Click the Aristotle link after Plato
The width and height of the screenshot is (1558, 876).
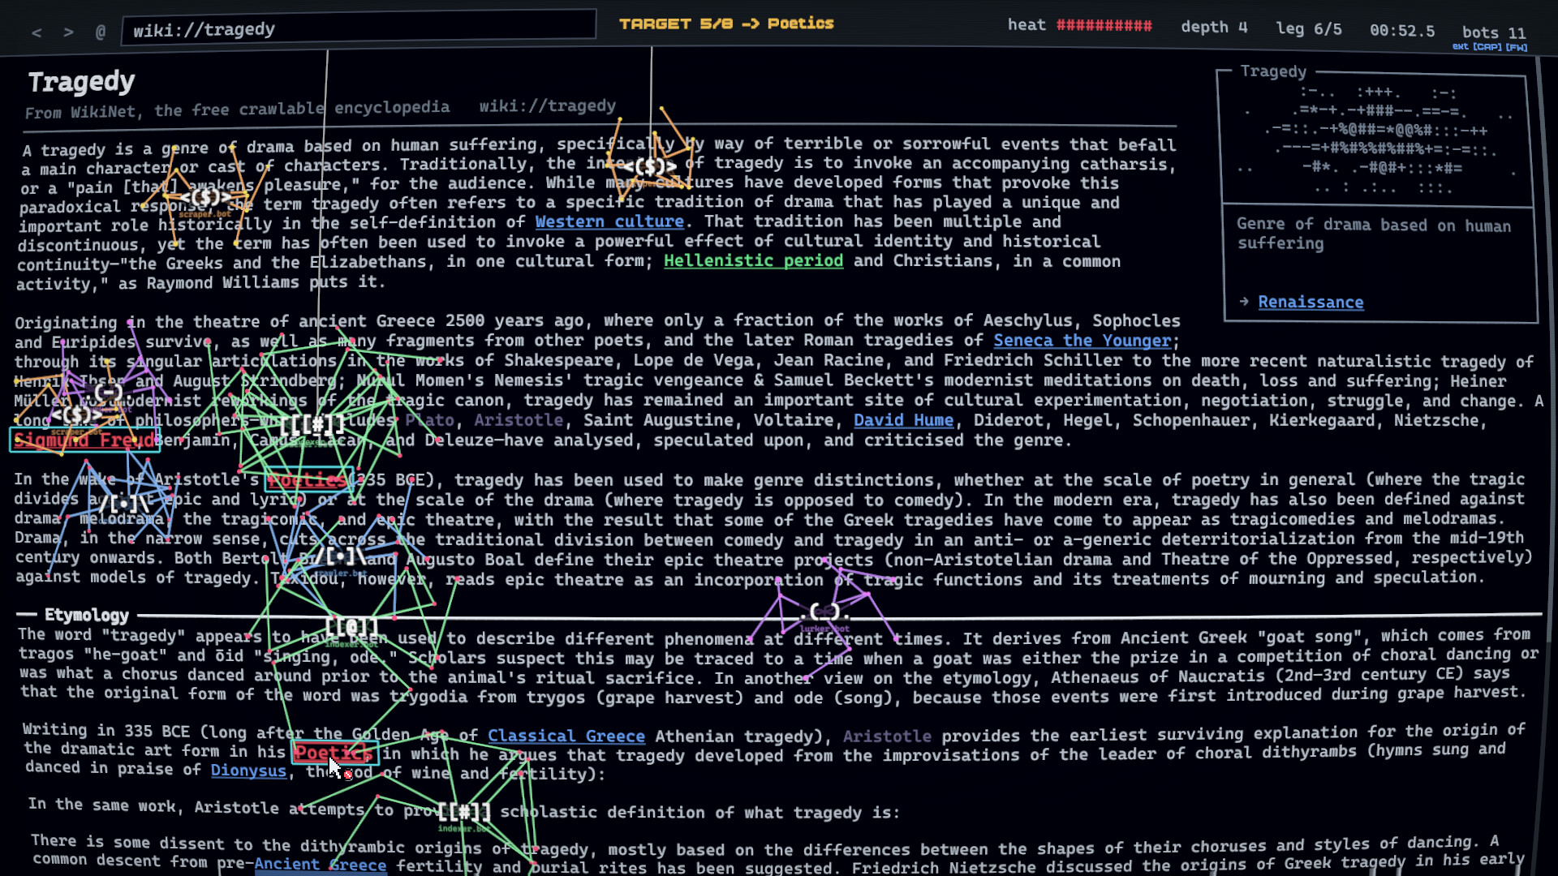coord(519,420)
